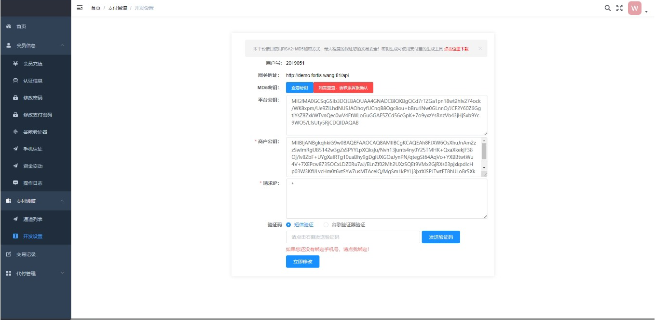Click the 商户公钥 textarea scrollbar

click(x=484, y=152)
